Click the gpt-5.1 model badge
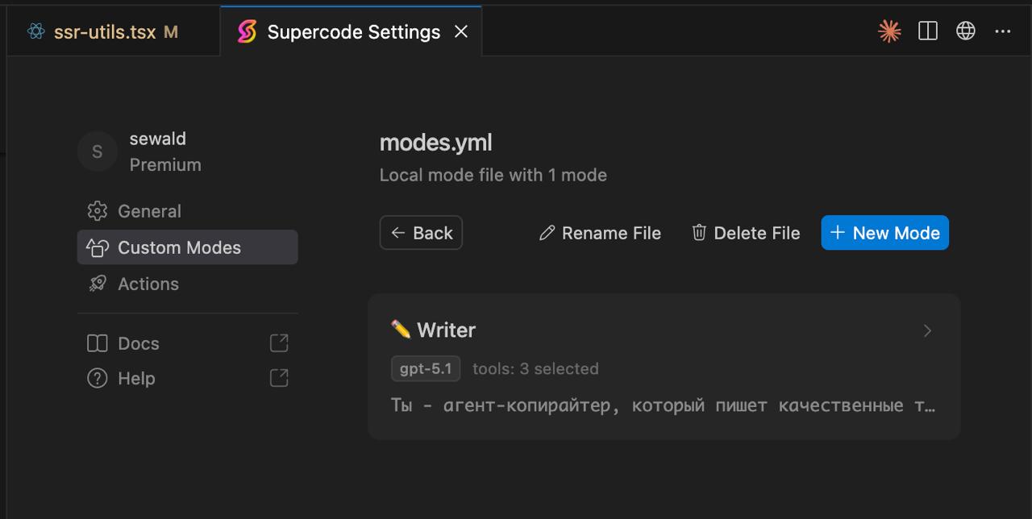 (426, 369)
